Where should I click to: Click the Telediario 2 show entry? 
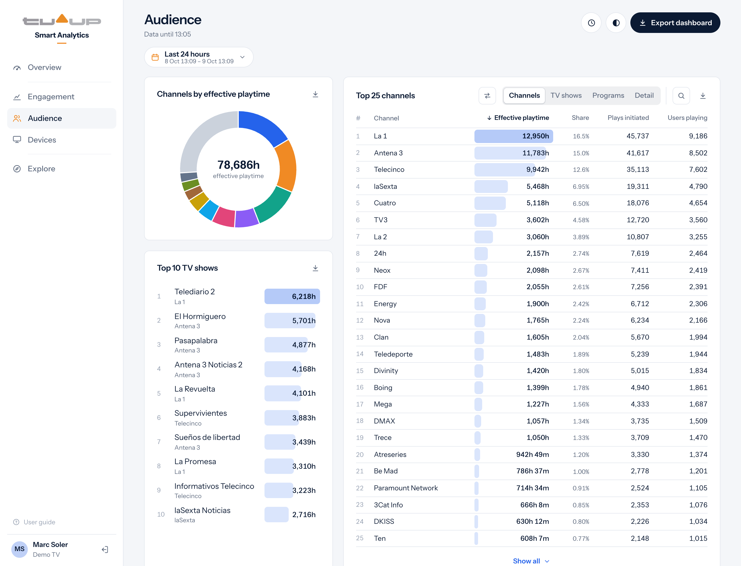238,296
